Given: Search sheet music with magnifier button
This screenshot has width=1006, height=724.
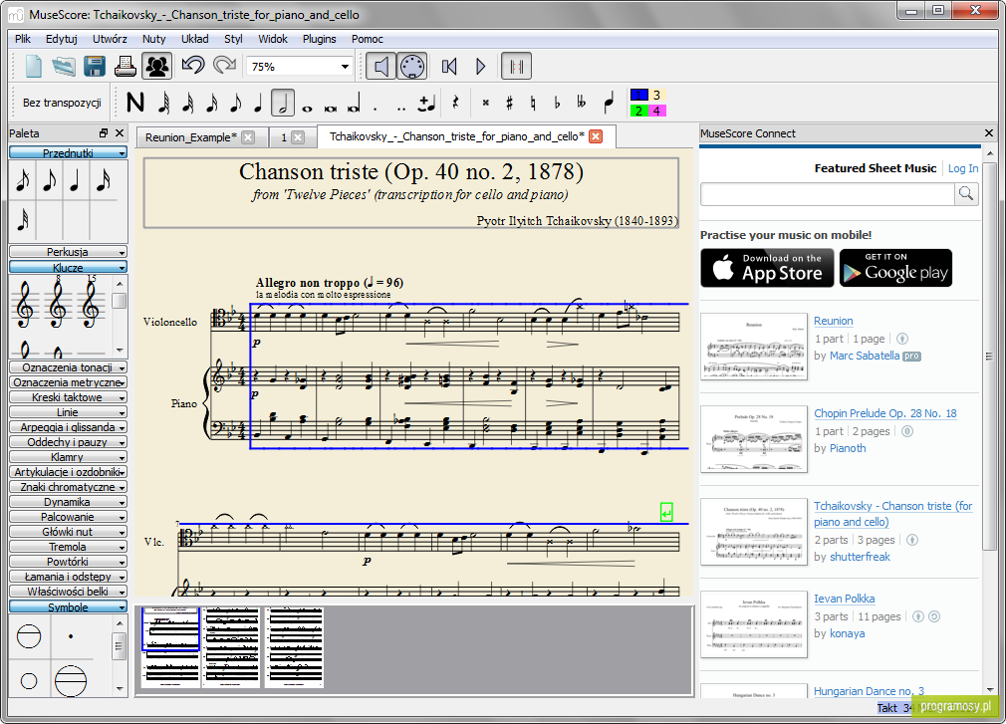Looking at the screenshot, I should click(965, 193).
